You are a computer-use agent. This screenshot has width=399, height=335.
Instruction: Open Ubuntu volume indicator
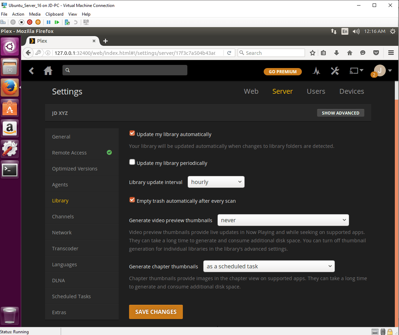click(356, 31)
